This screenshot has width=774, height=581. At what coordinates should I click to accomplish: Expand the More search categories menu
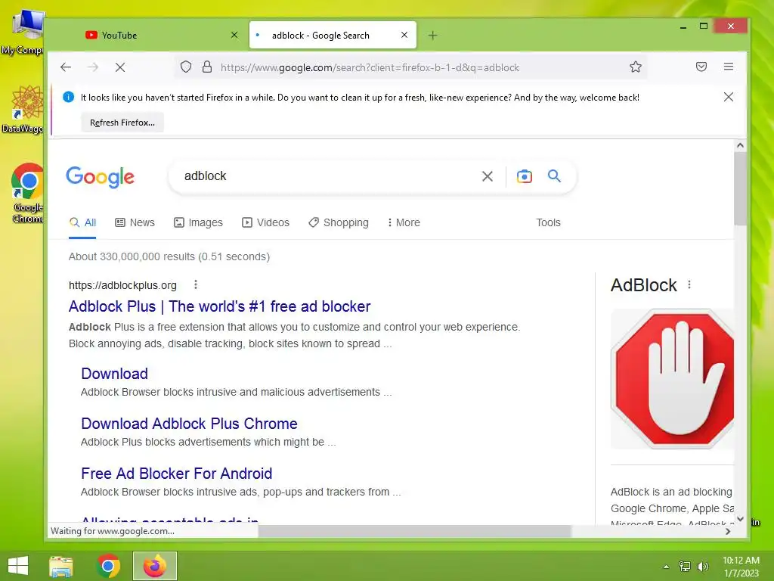click(x=404, y=222)
